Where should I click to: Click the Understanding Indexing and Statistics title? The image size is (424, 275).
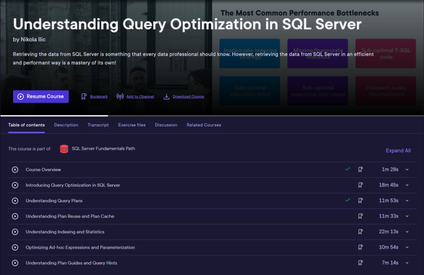(65, 232)
